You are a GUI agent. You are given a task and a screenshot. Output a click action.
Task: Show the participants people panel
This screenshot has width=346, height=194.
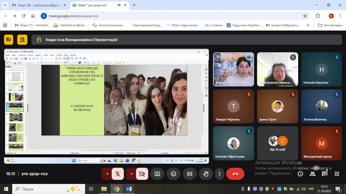[313, 174]
